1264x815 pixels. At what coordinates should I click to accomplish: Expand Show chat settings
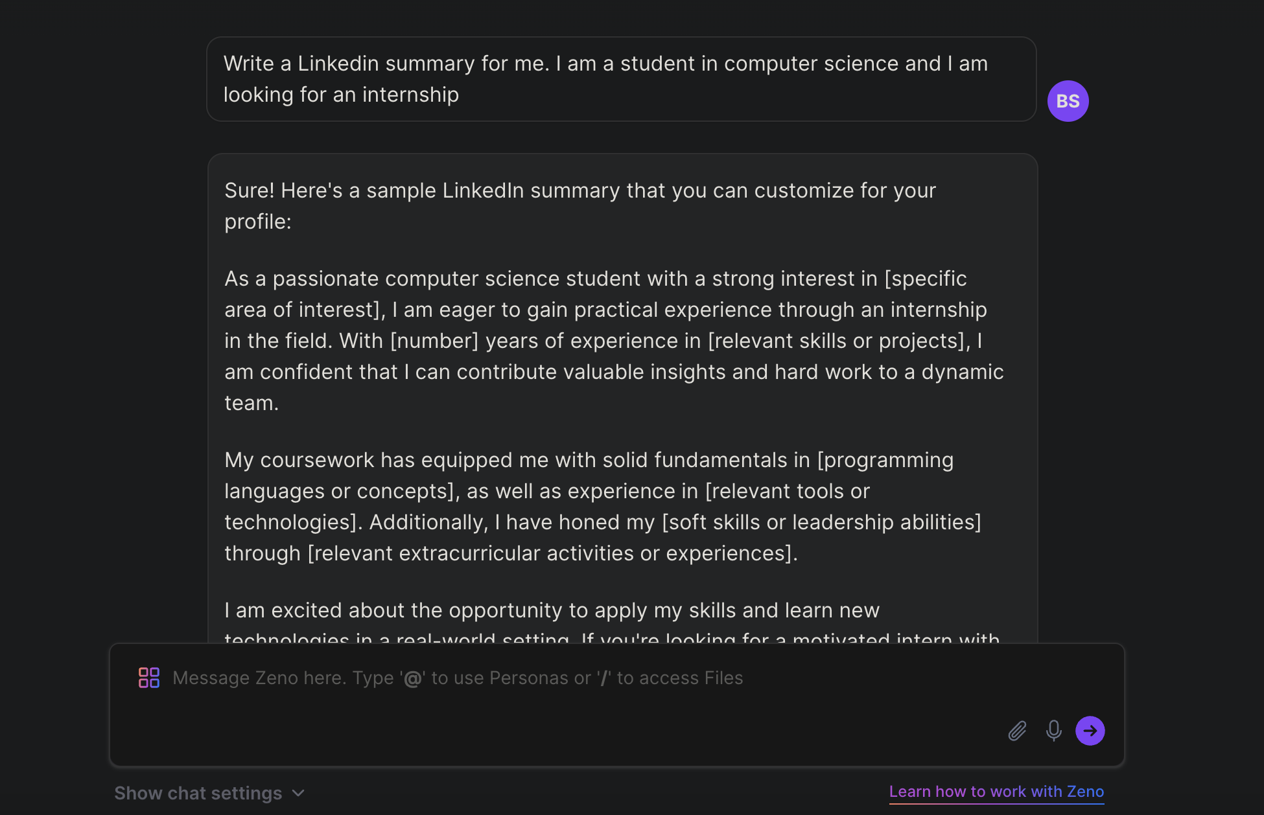click(209, 792)
